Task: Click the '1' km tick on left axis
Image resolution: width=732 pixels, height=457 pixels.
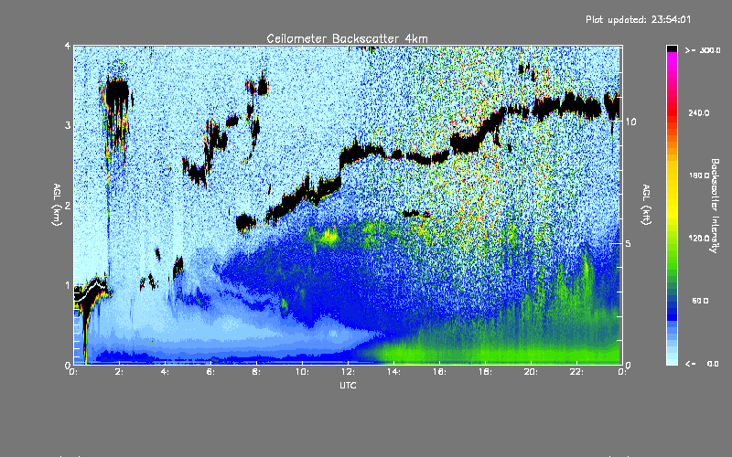Action: (68, 285)
